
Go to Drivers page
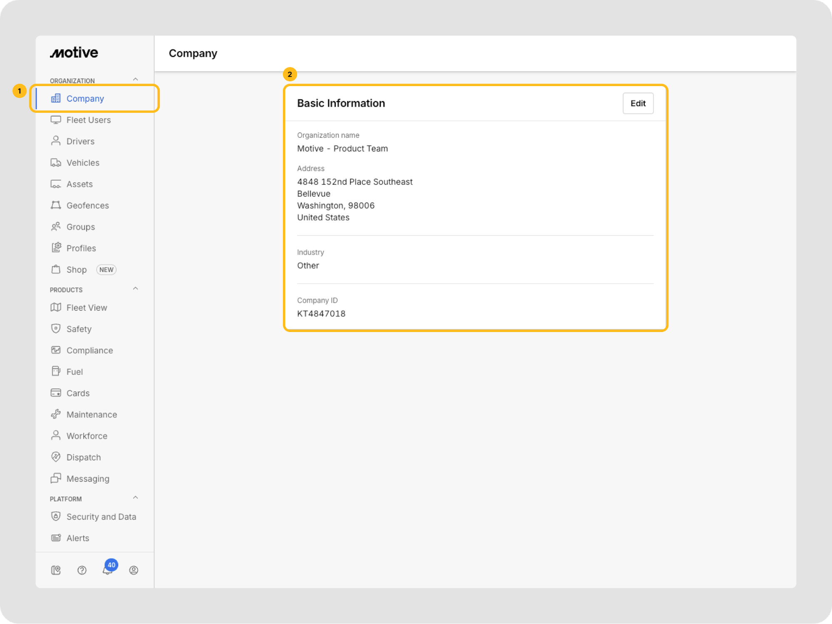click(80, 141)
